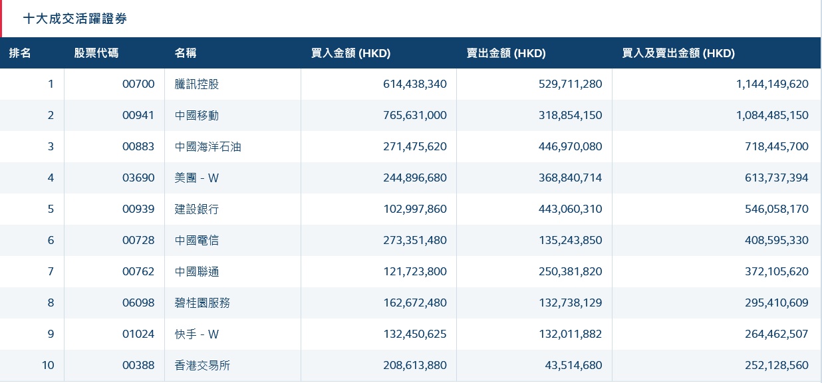This screenshot has width=822, height=383.
Task: Open the 美團 - W entry
Action: 197,178
